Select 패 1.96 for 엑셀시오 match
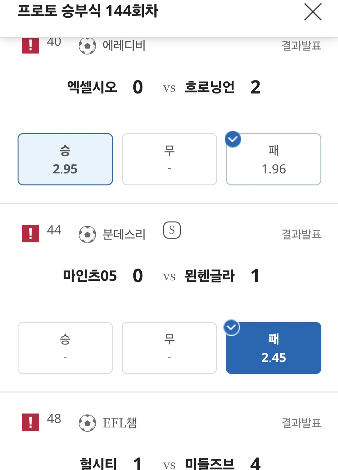338x470 pixels. click(x=273, y=159)
